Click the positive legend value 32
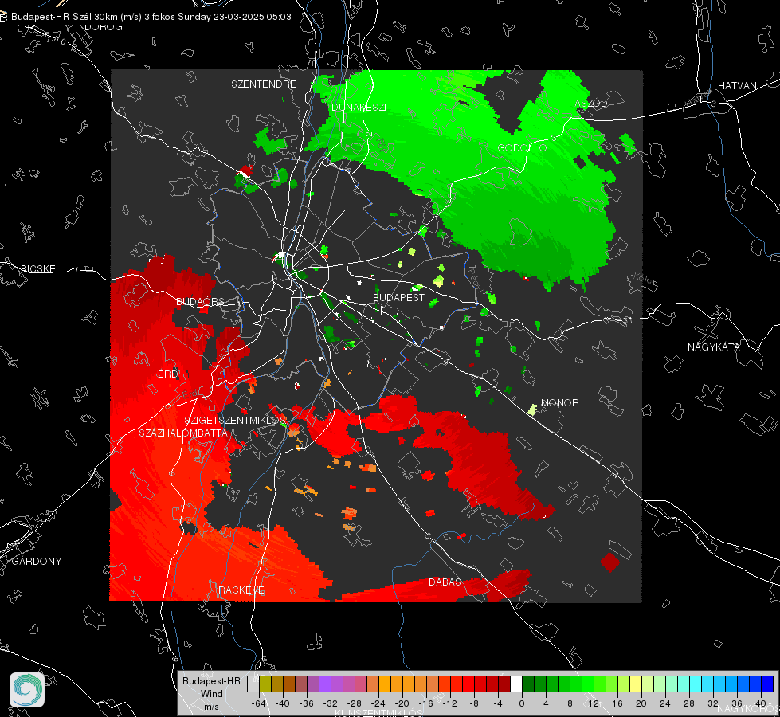 [713, 703]
